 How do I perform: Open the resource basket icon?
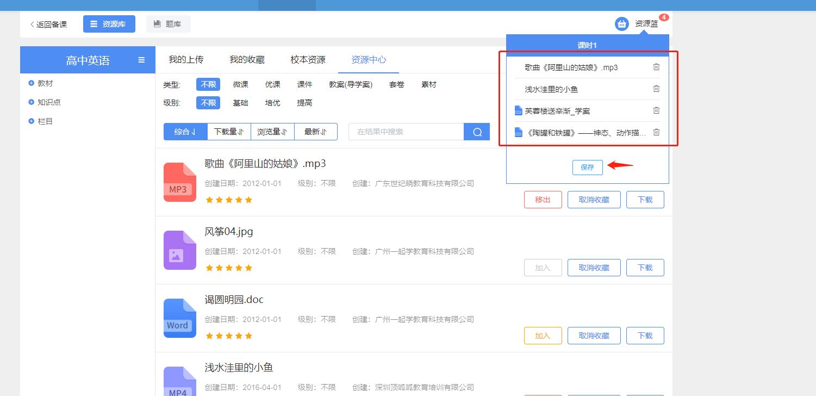point(621,24)
